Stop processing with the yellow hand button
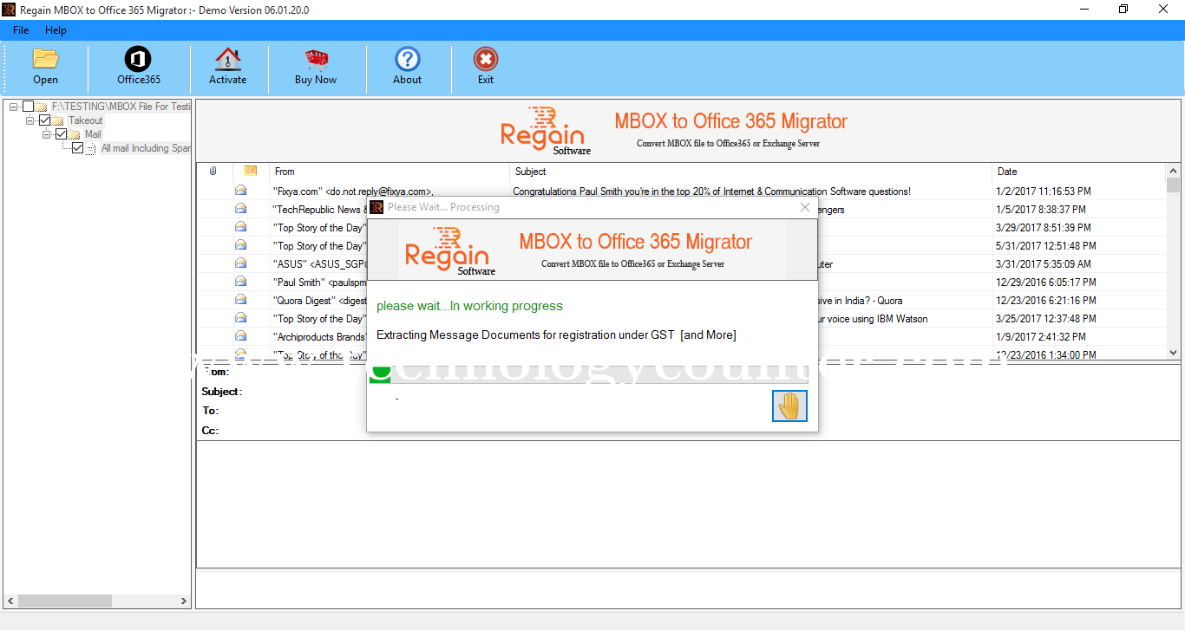The image size is (1185, 630). tap(789, 406)
